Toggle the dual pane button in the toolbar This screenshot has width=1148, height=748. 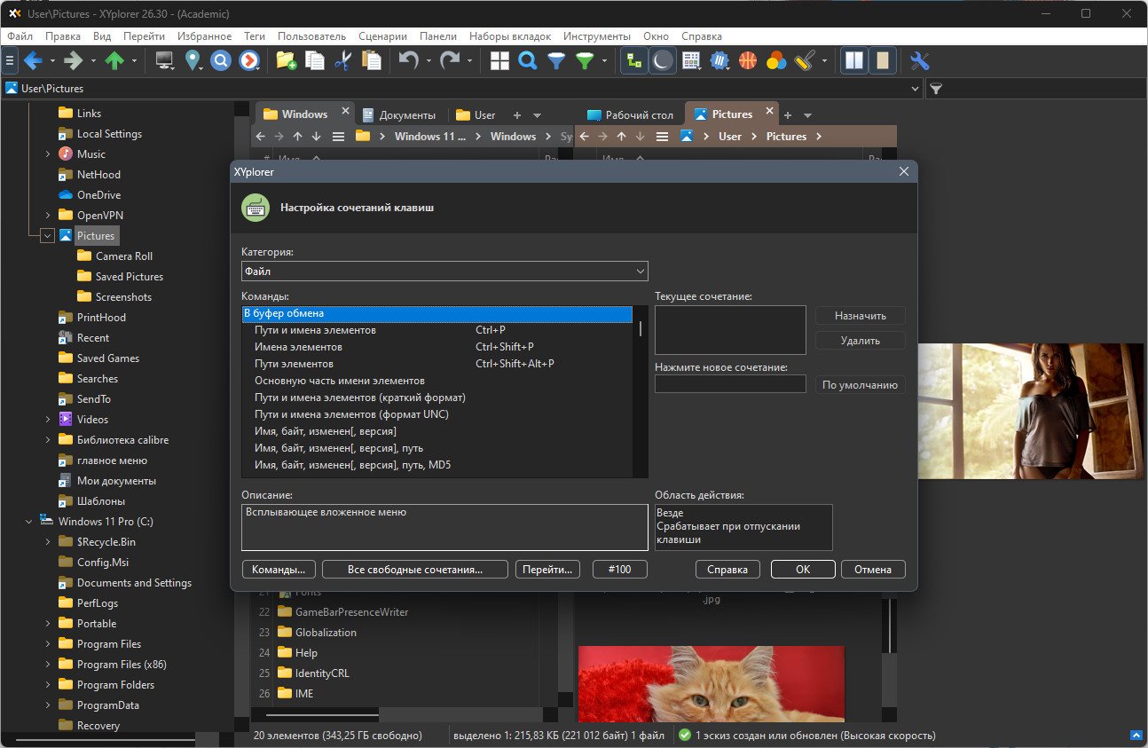(x=854, y=60)
